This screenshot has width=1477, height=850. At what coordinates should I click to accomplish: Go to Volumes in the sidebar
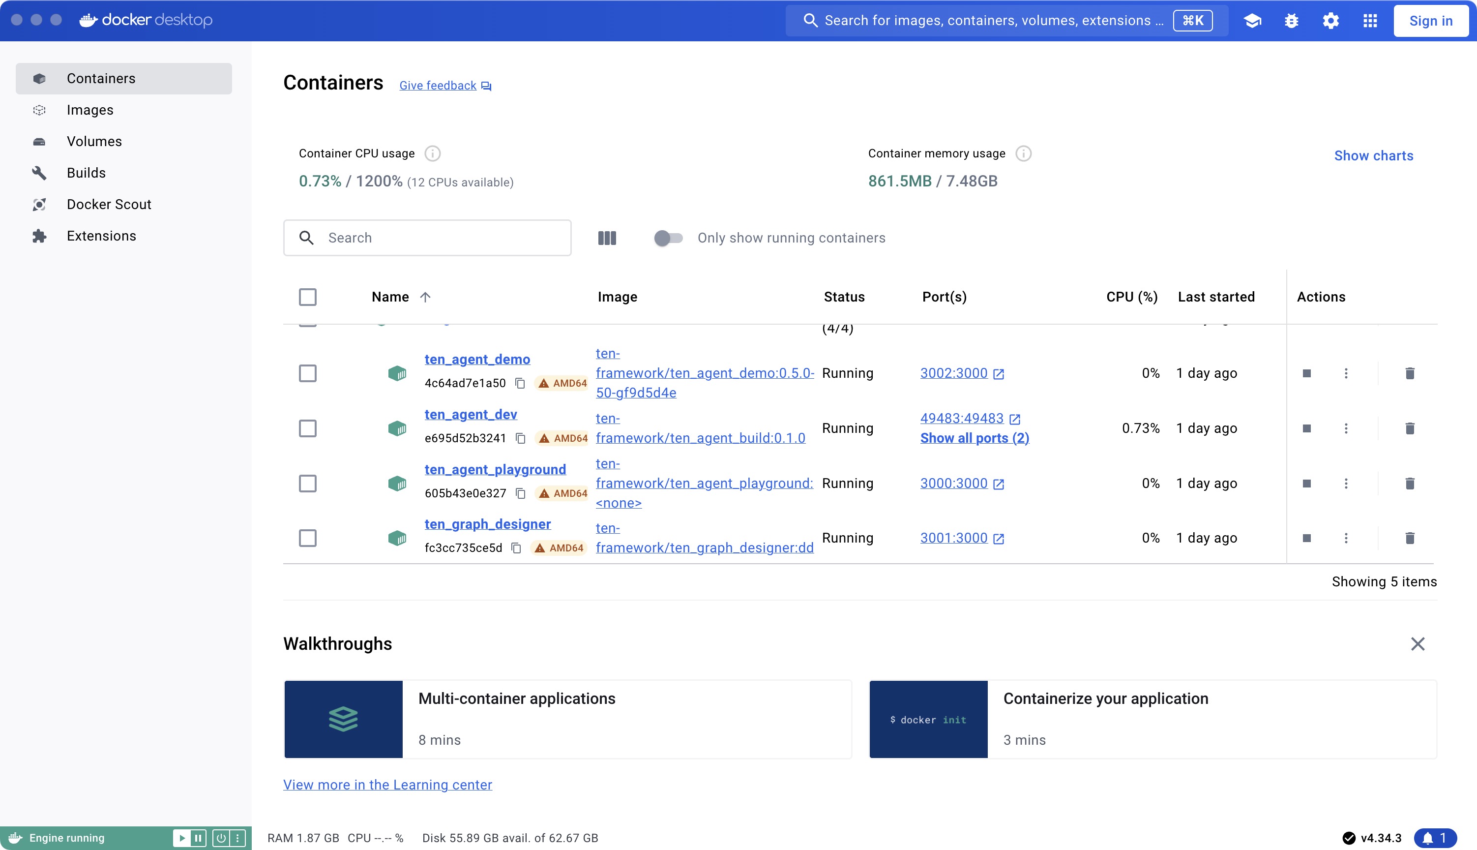pos(124,142)
